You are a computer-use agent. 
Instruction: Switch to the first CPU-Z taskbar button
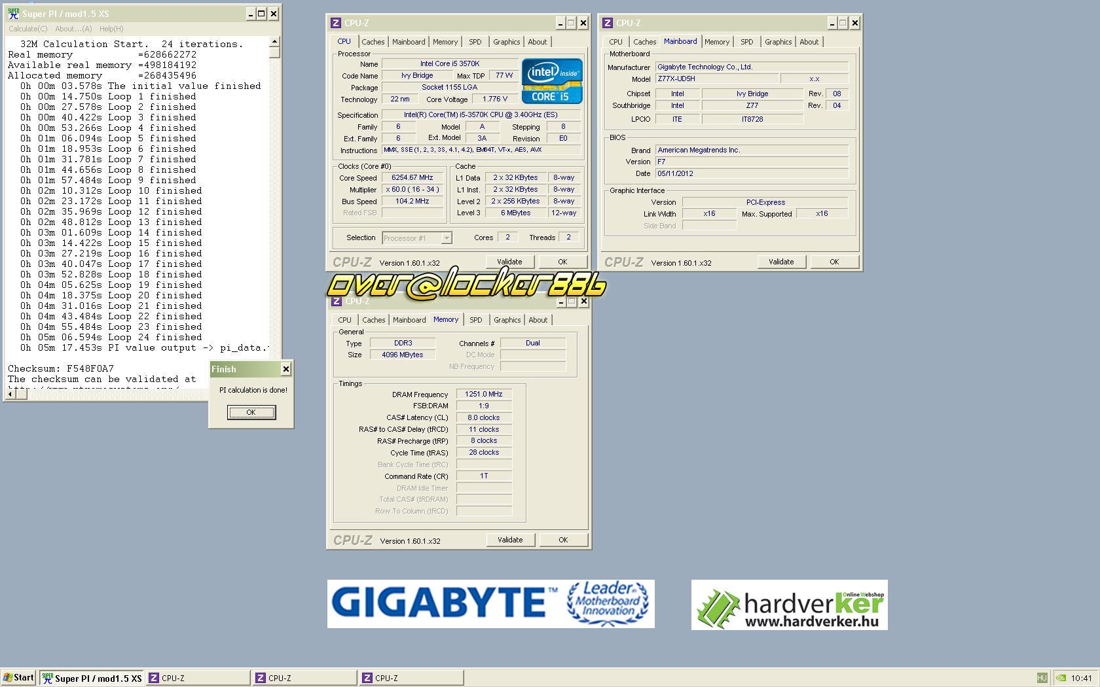198,678
